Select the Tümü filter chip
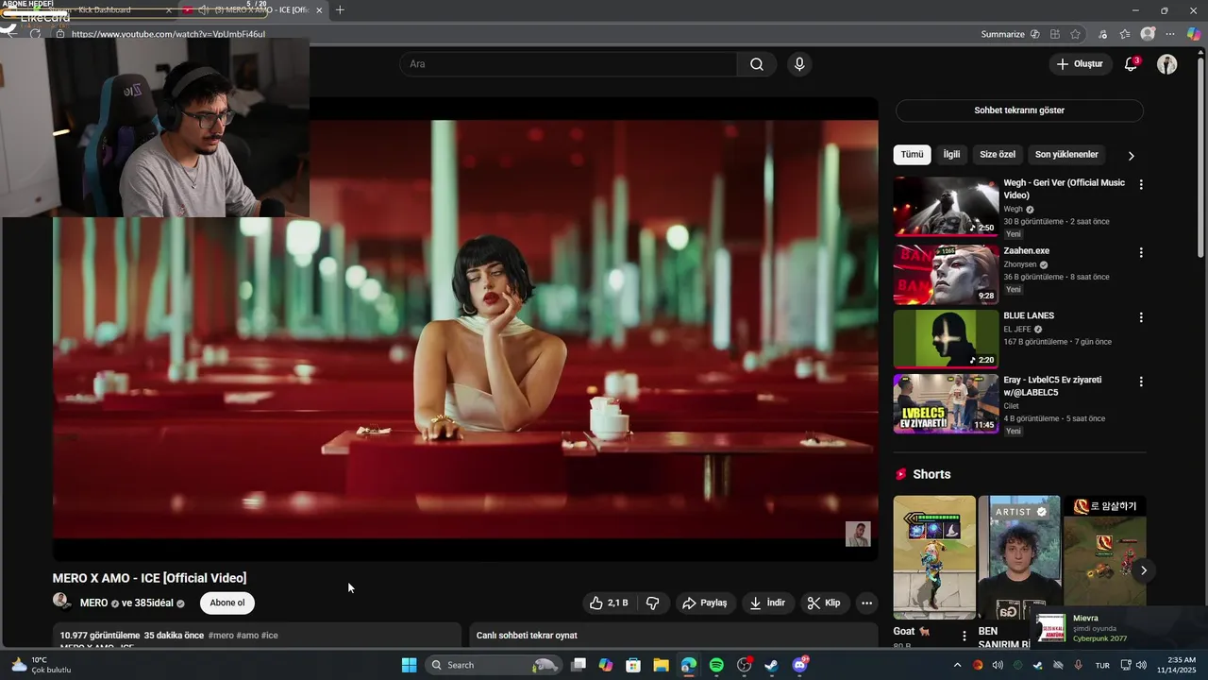The height and width of the screenshot is (680, 1208). [912, 154]
